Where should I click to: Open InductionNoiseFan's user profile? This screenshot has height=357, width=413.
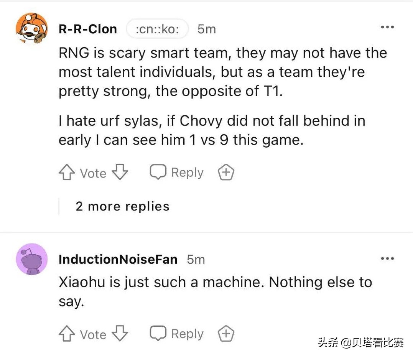(118, 259)
